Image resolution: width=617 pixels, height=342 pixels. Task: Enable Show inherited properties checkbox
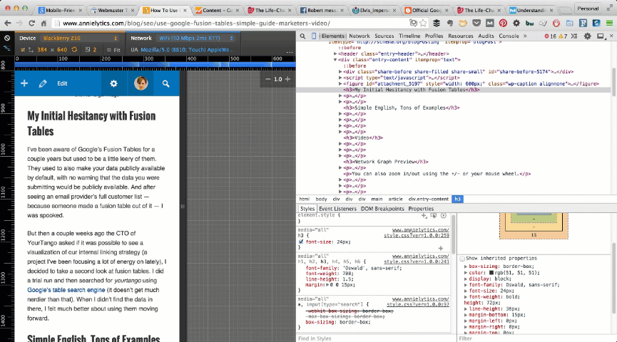point(462,258)
